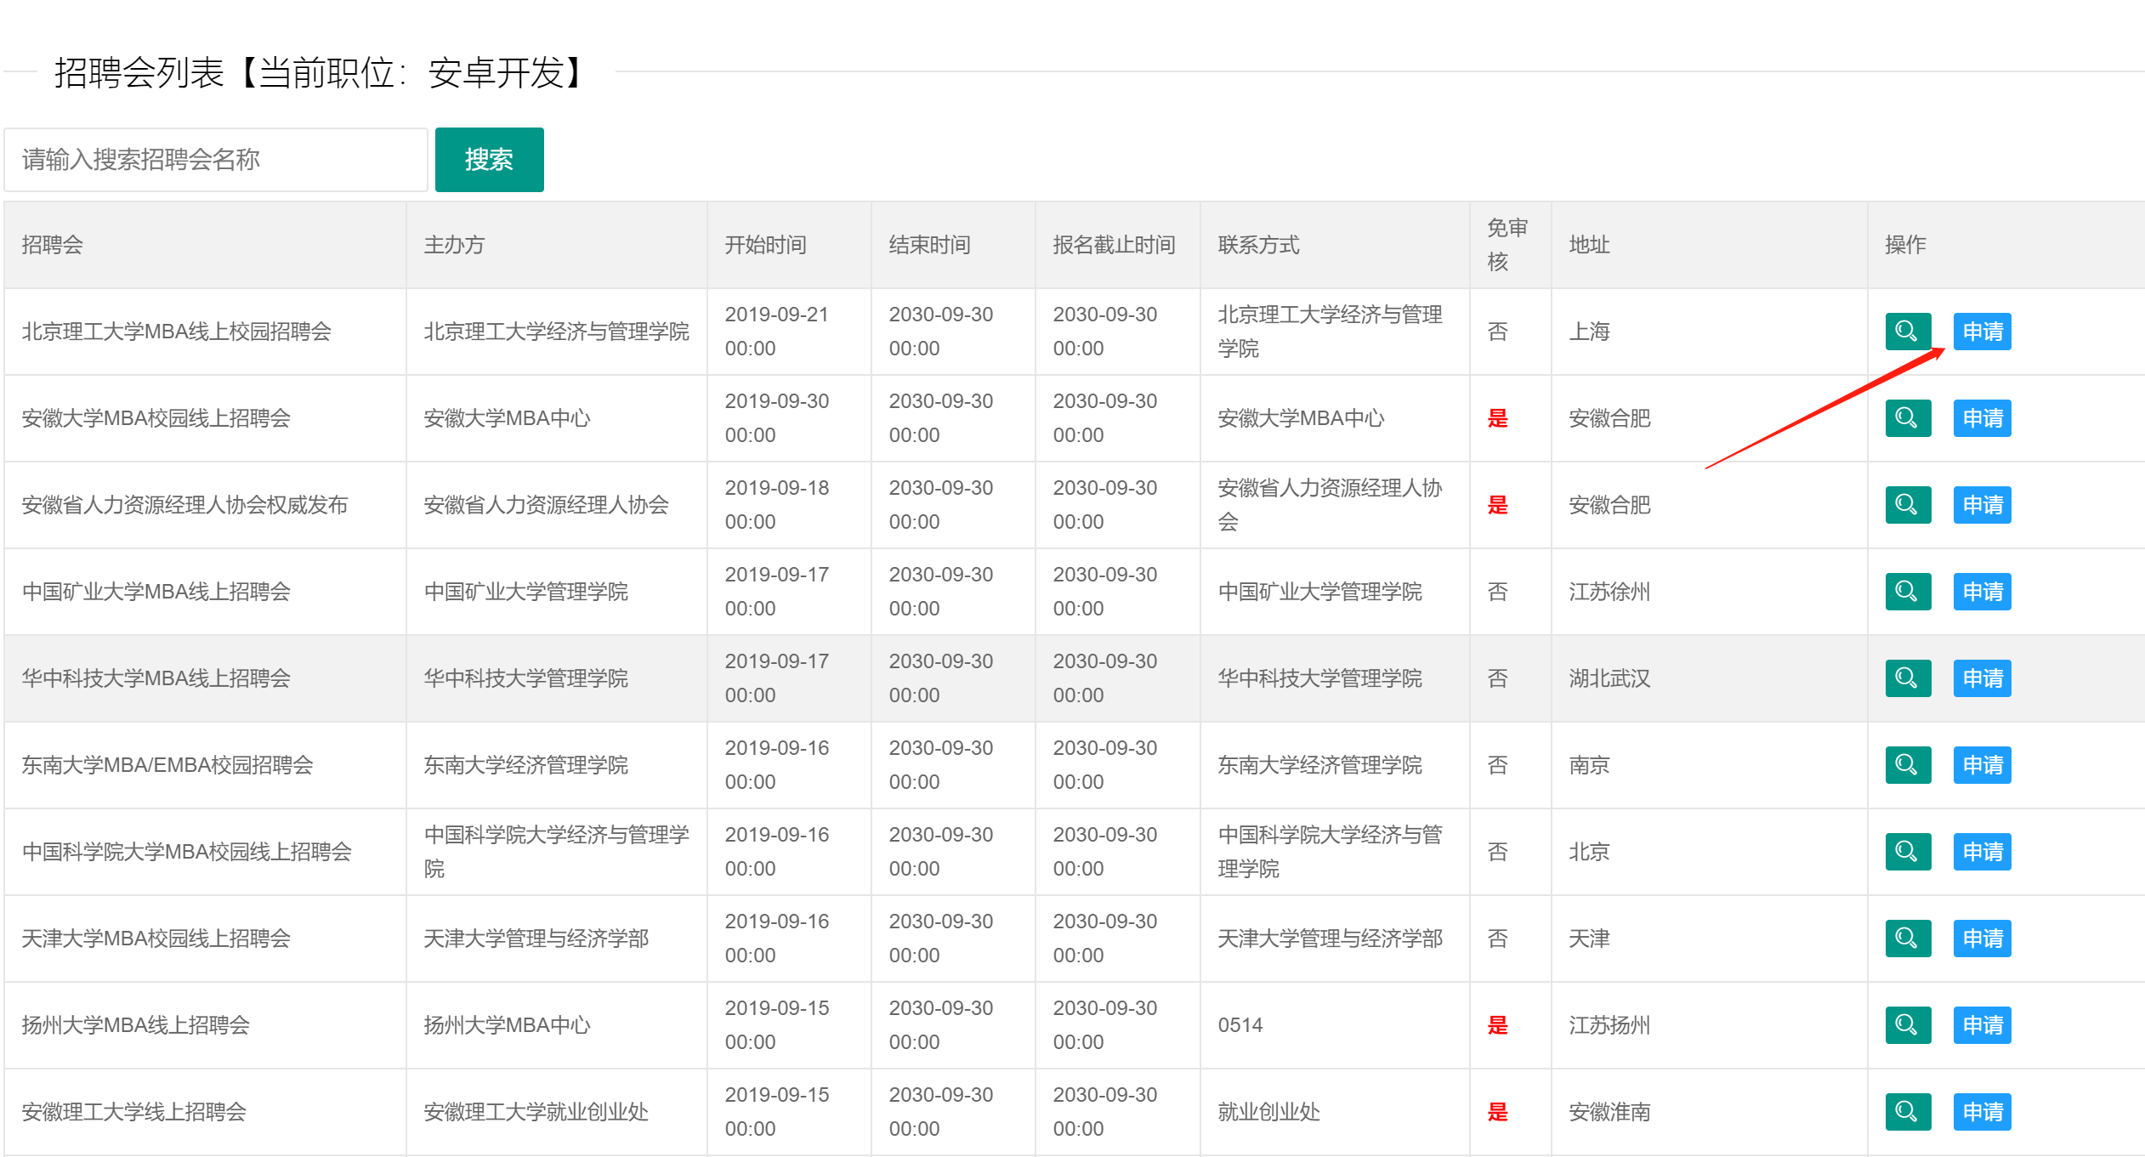Click the green 搜索 button

[x=489, y=160]
